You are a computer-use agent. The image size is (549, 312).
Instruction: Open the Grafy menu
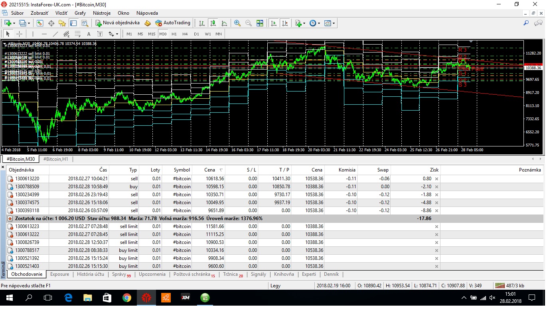(x=80, y=13)
